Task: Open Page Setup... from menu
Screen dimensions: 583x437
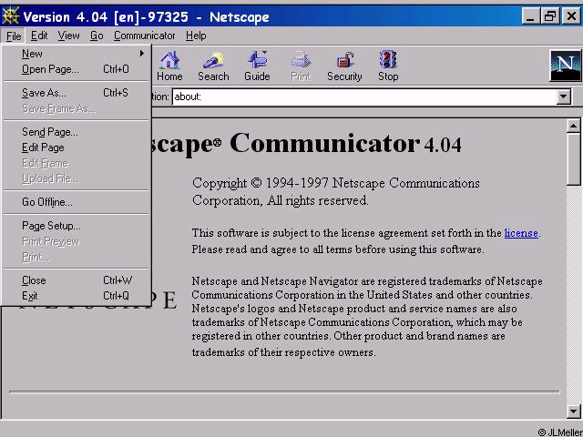Action: click(77, 226)
